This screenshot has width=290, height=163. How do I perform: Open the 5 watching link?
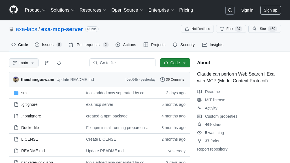coord(214,133)
